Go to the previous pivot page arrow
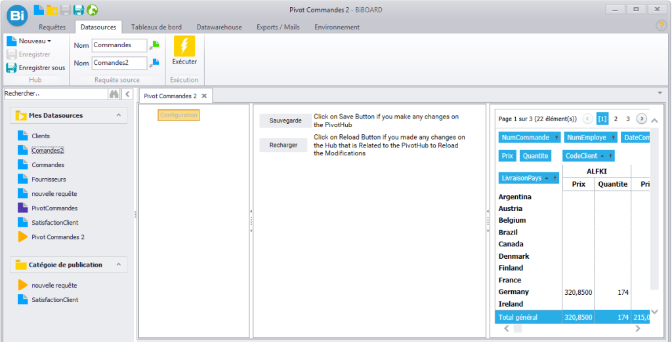 pos(588,119)
